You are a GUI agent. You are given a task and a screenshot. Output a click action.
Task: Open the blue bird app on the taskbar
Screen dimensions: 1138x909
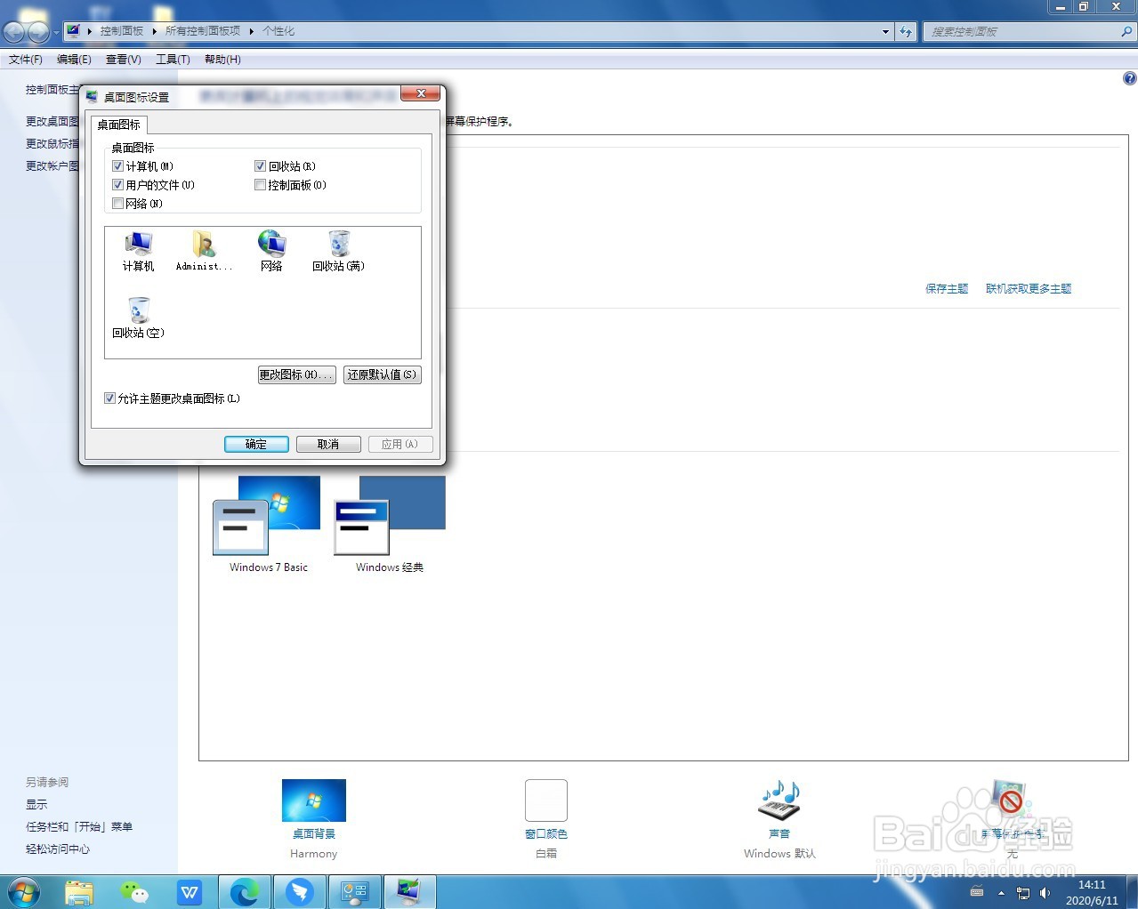click(x=300, y=892)
